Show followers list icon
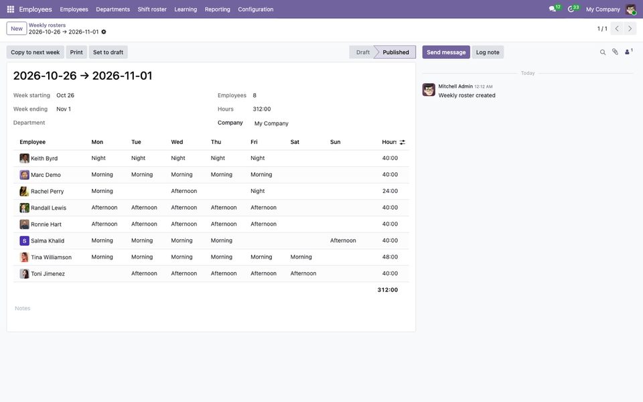Image resolution: width=643 pixels, height=402 pixels. [628, 52]
